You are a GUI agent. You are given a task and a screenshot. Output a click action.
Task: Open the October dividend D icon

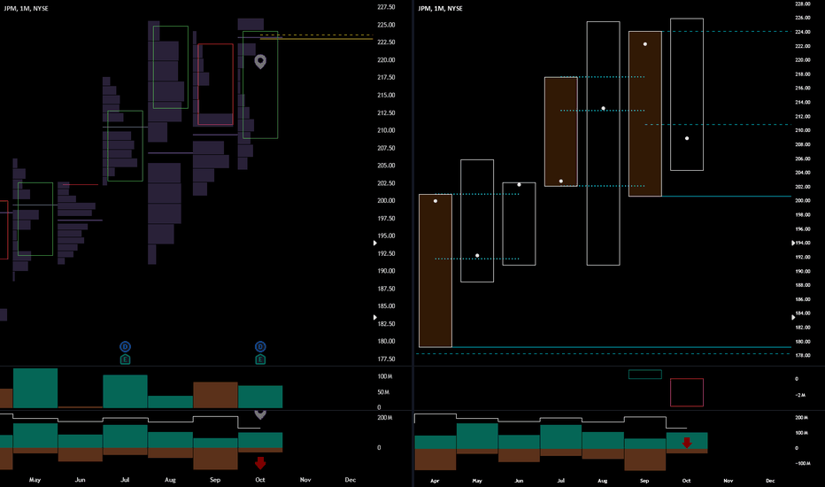[260, 346]
